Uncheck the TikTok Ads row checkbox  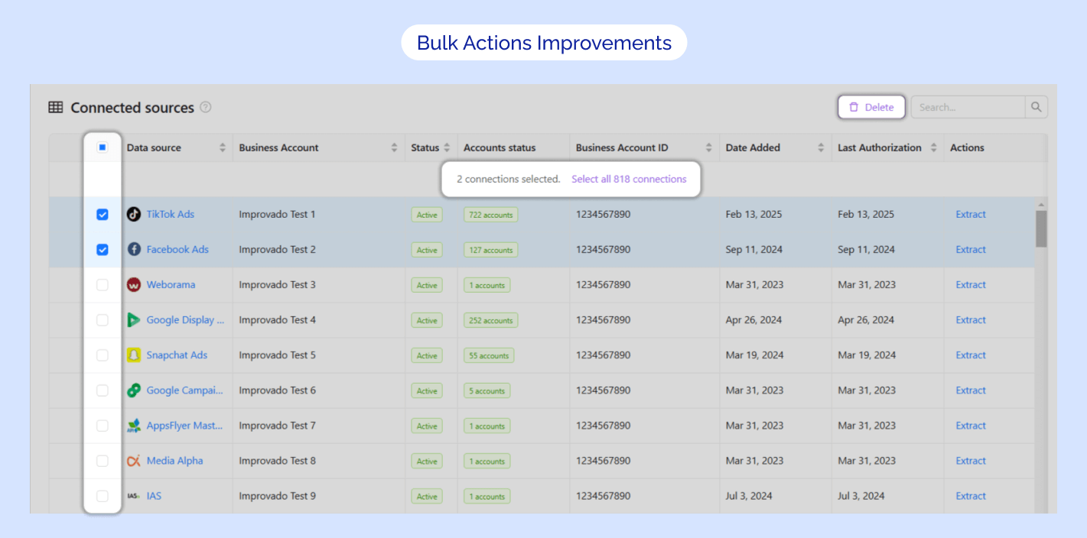[103, 215]
